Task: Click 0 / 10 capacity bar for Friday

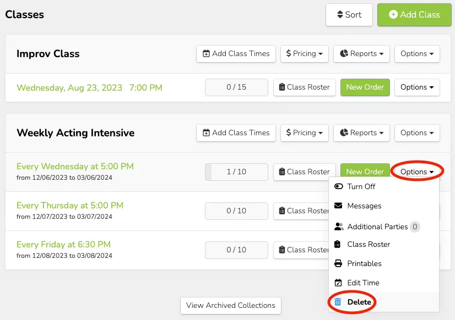Action: click(236, 250)
